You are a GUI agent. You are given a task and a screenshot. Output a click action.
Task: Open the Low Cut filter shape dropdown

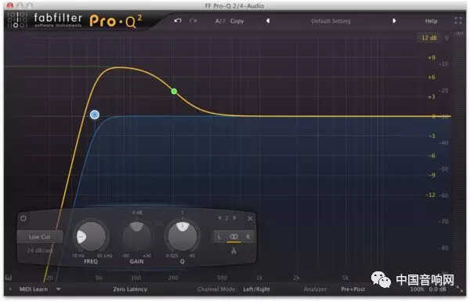[x=40, y=237]
